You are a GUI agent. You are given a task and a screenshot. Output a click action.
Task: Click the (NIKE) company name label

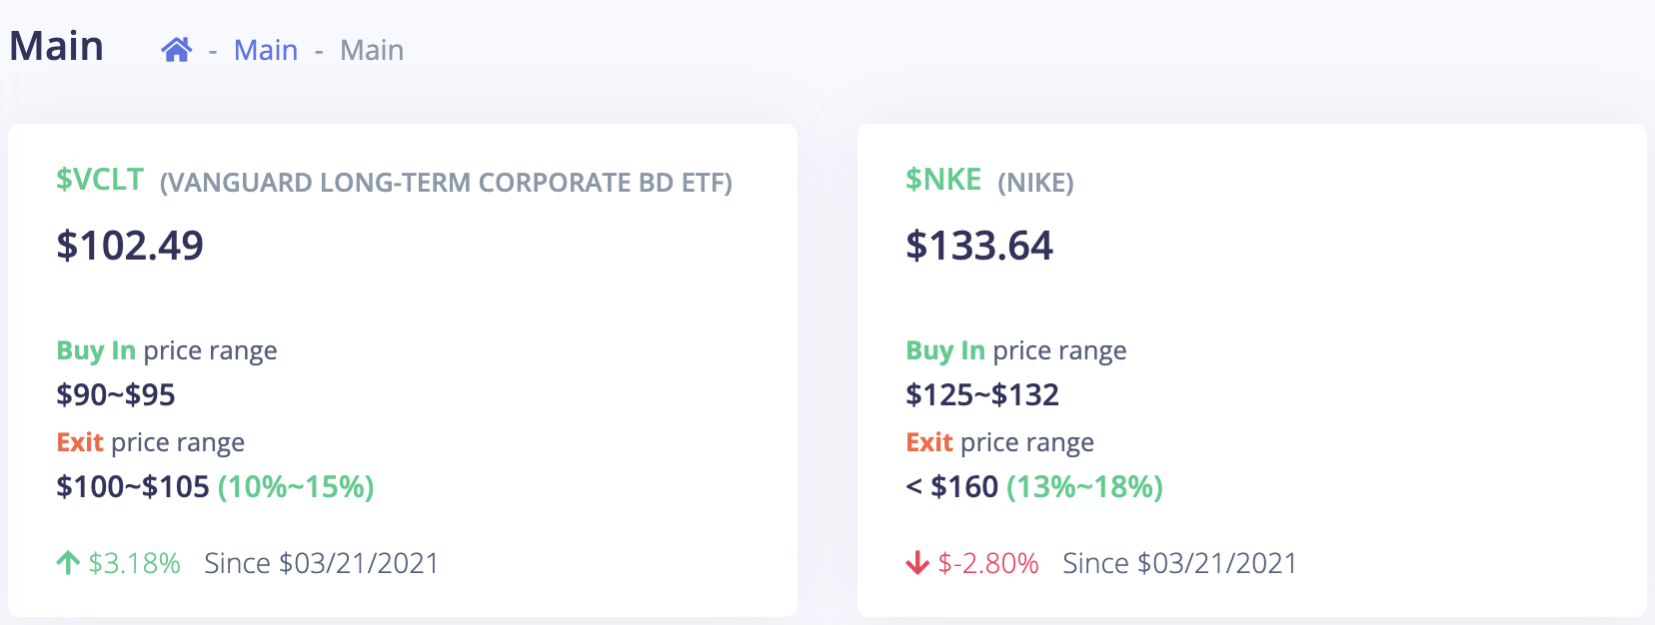[1035, 183]
